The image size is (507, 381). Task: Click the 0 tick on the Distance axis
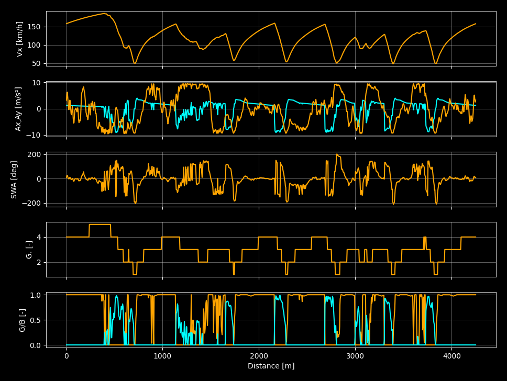pos(67,356)
